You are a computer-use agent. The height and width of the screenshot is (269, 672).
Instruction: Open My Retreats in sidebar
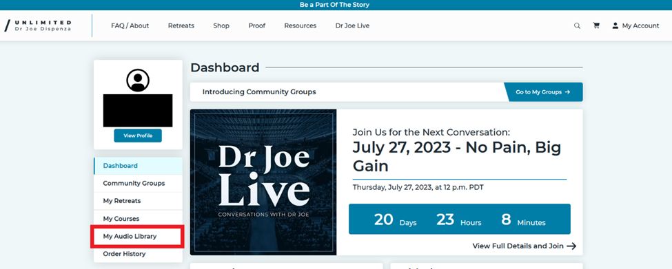(138, 201)
